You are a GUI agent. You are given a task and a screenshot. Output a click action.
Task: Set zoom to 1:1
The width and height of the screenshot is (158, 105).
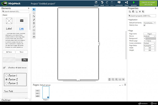tap(120, 79)
